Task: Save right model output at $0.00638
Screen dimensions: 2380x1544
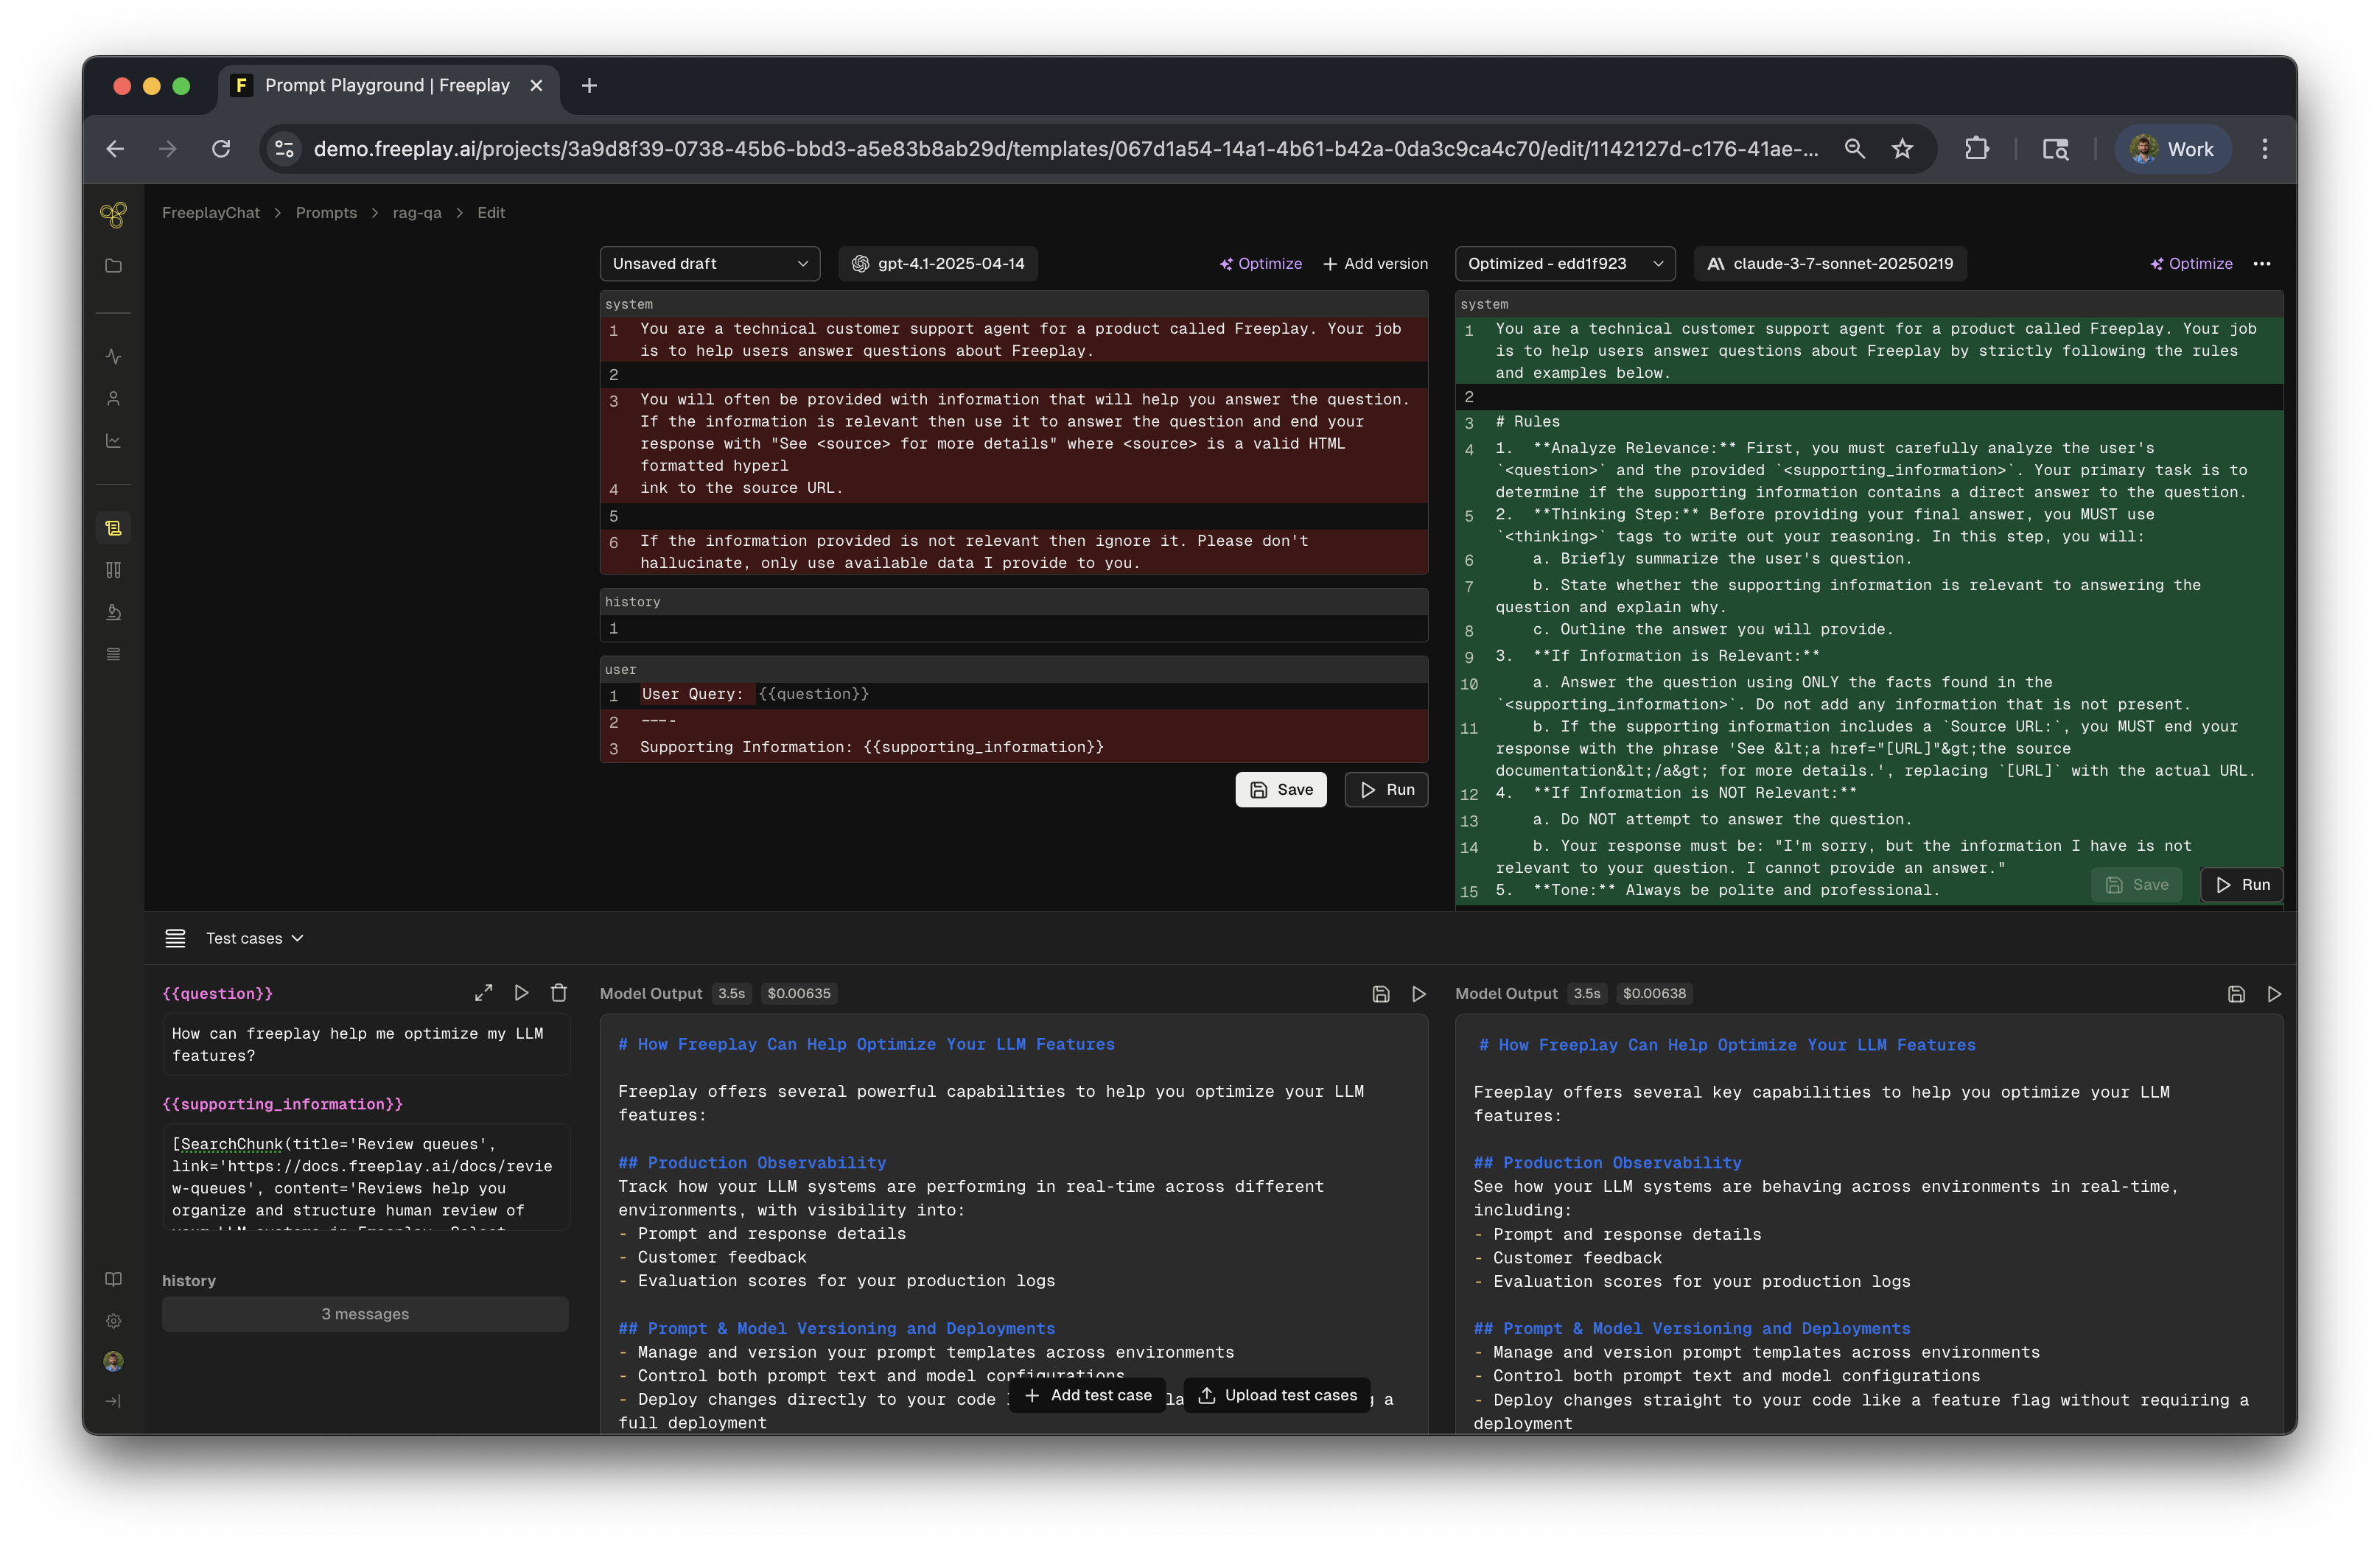Action: (x=2236, y=994)
